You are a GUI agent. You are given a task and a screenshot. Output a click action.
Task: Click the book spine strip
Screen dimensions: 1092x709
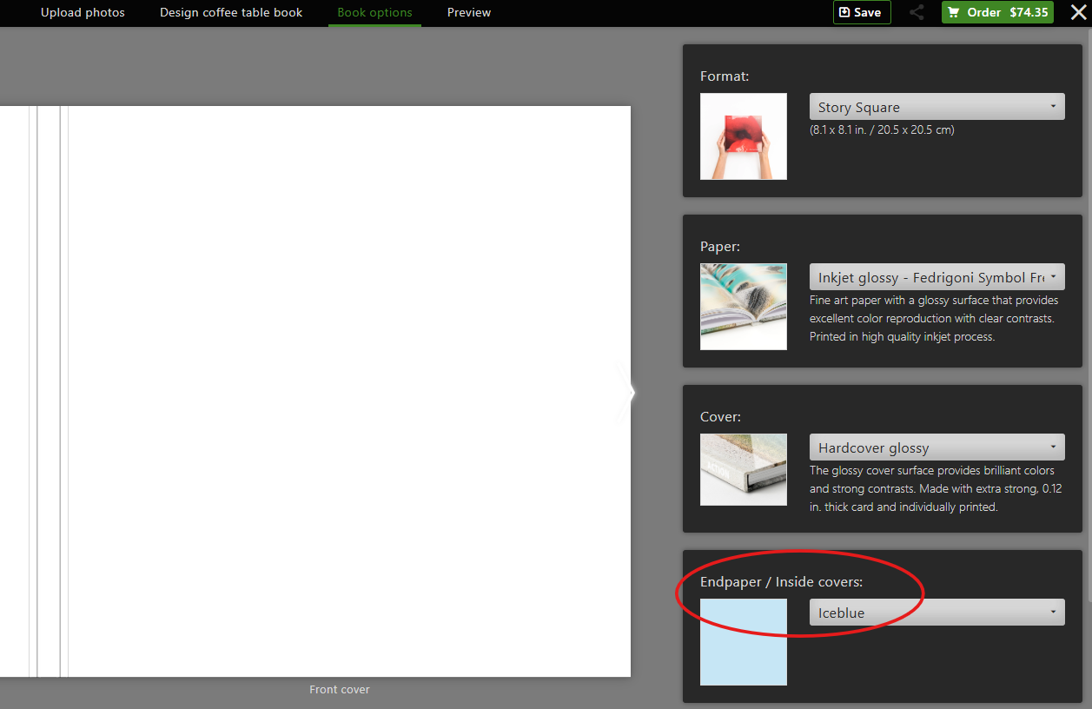[x=49, y=391]
